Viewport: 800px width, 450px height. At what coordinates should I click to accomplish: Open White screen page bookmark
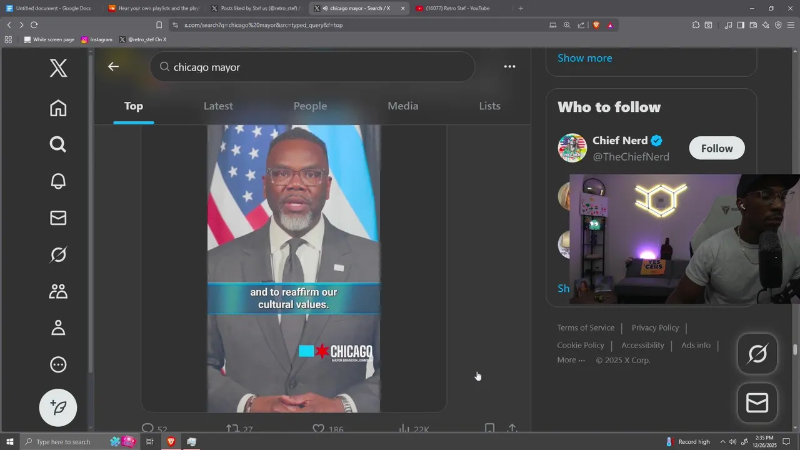tap(49, 39)
